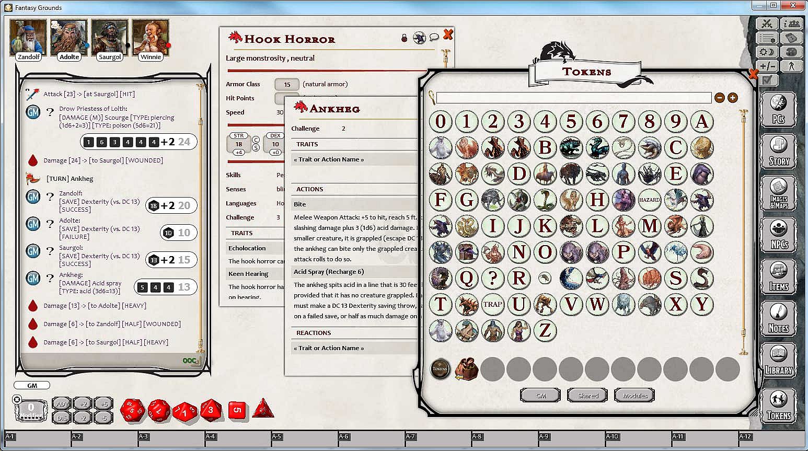Show GM tokens with the GM button
808x451 pixels.
(x=540, y=396)
